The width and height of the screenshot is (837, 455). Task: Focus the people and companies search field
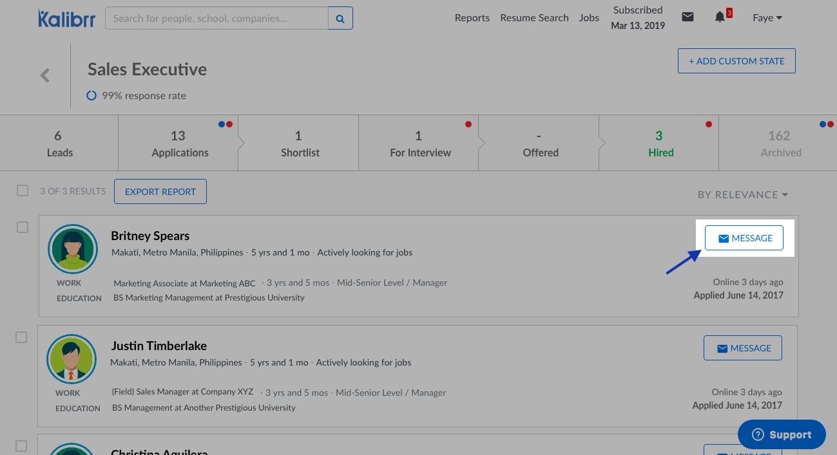pos(216,19)
